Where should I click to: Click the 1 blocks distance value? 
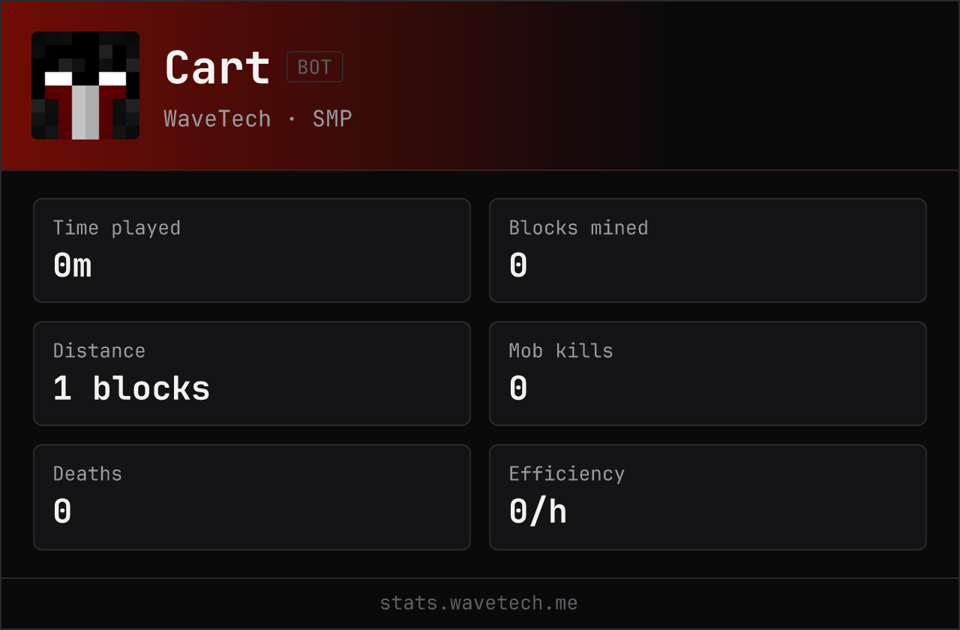coord(132,388)
